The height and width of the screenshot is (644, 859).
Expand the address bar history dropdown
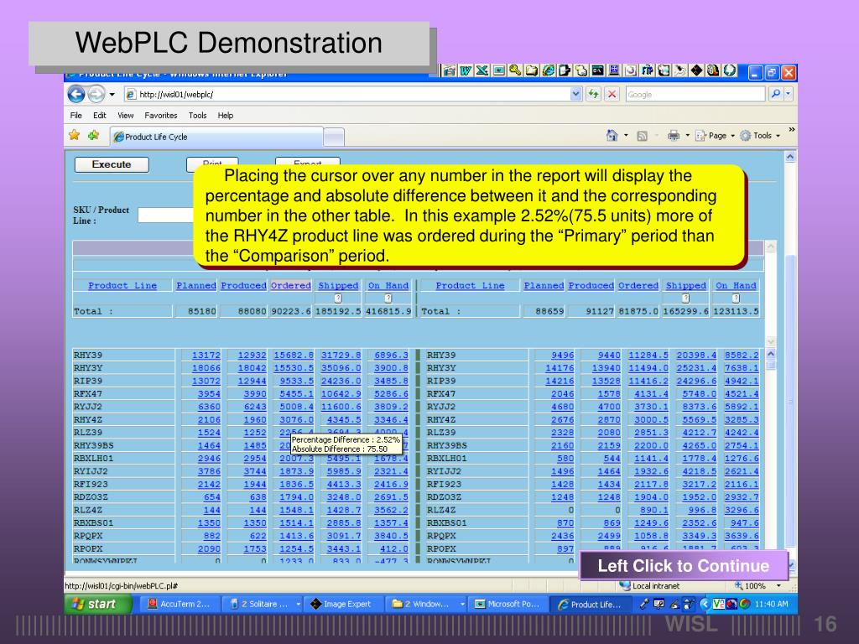[x=575, y=94]
